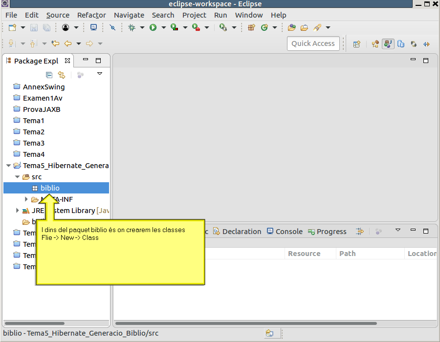Viewport: 440px width, 342px height.
Task: Open the Refactor menu
Action: 91,15
